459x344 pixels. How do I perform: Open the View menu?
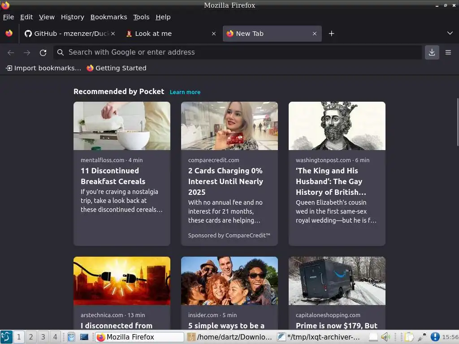tap(47, 17)
